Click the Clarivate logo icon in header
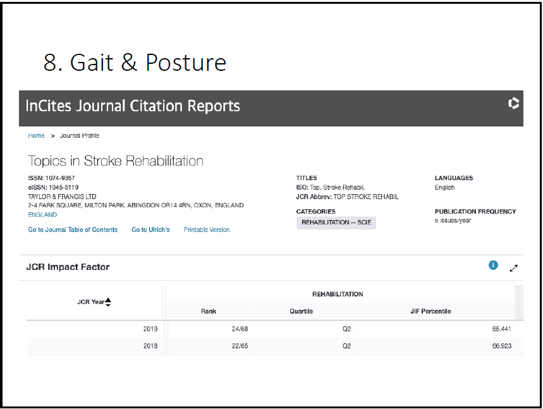 coord(514,104)
